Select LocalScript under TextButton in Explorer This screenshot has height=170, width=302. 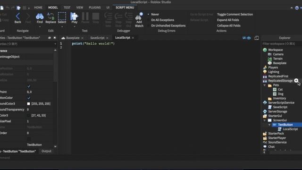290,129
